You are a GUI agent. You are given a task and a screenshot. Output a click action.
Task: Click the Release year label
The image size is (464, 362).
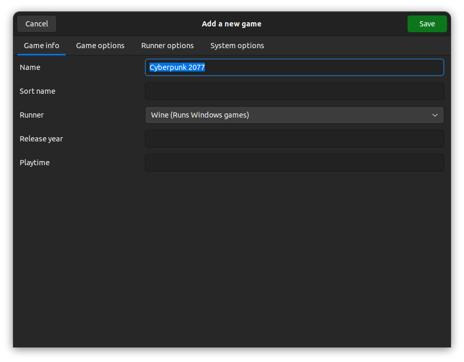[41, 139]
